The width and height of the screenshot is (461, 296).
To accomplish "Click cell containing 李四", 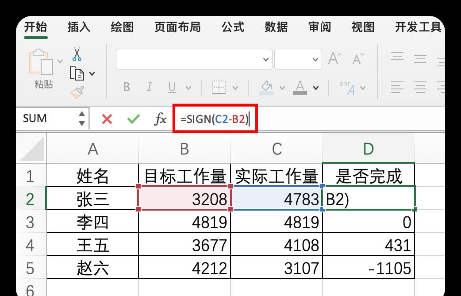I will 92,222.
